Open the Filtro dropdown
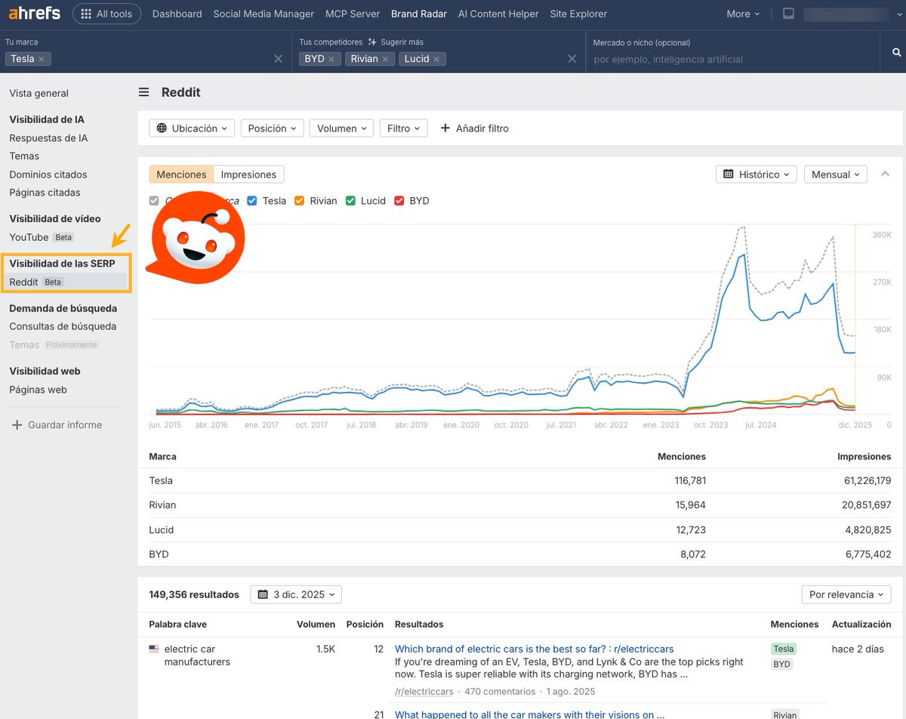Image resolution: width=906 pixels, height=719 pixels. pos(403,128)
